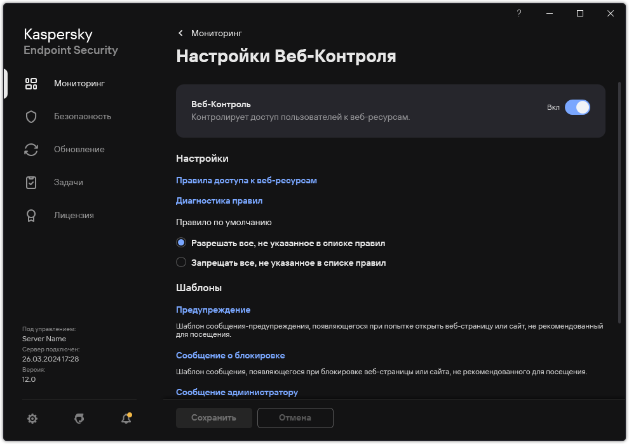Open Диагностика правил
Viewport: 629px width, 444px height.
point(219,200)
